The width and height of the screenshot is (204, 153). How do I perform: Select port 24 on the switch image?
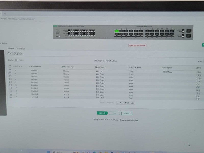pyautogui.click(x=172, y=35)
